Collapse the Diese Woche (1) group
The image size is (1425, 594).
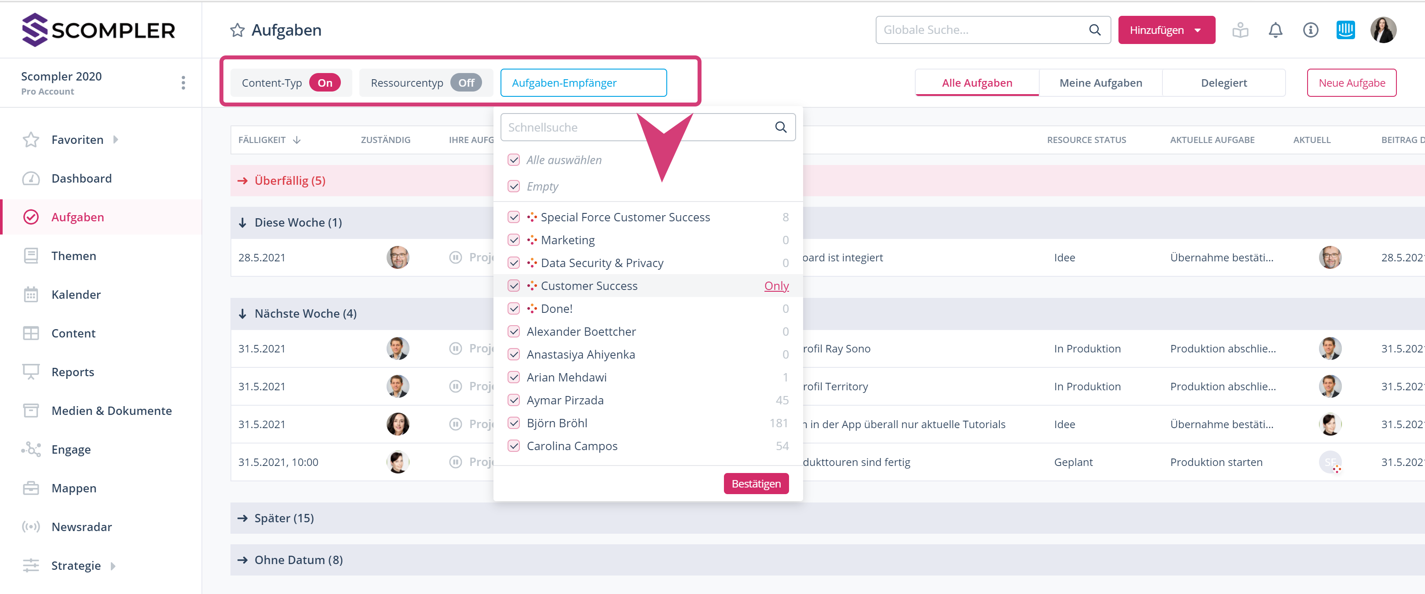tap(242, 223)
